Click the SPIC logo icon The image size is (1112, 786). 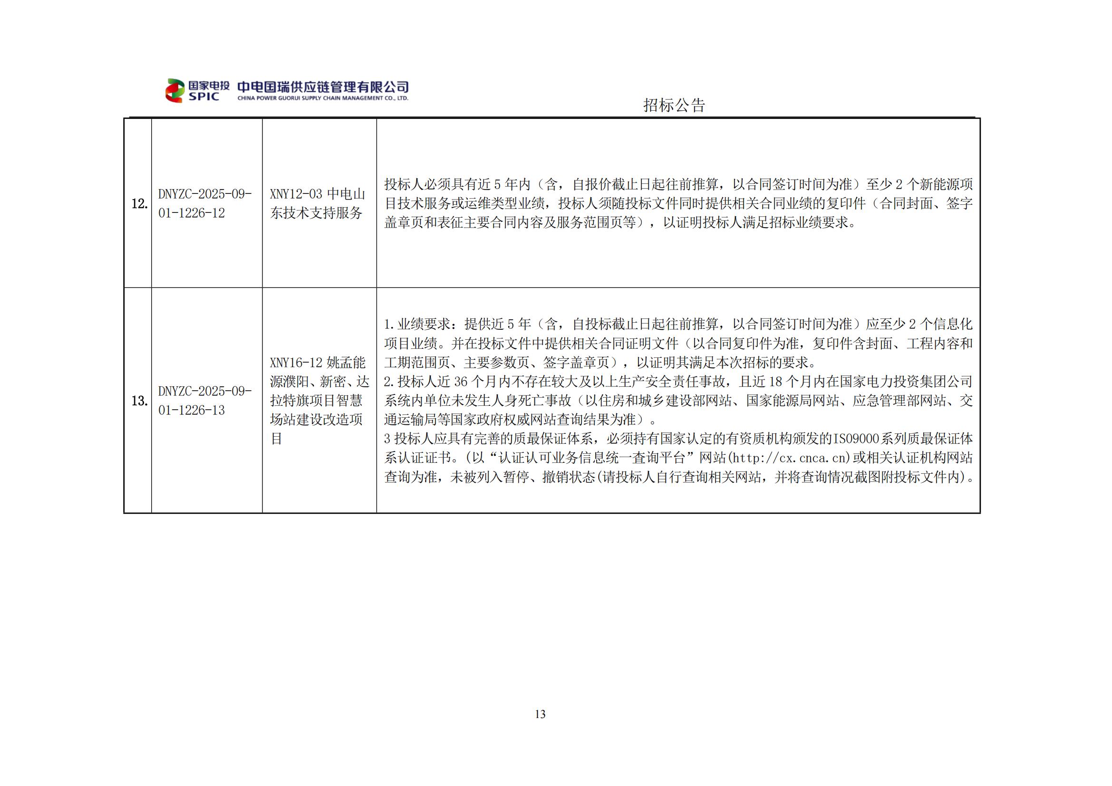coord(175,90)
